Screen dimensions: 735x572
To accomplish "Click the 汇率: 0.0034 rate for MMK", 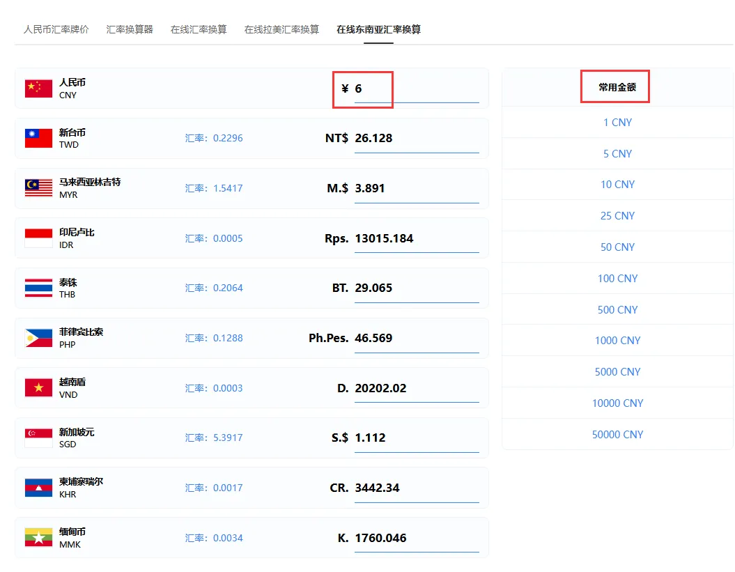I will tap(214, 539).
